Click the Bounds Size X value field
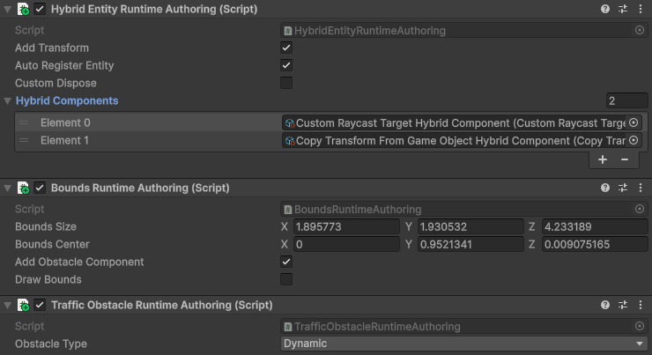The width and height of the screenshot is (652, 355). 346,226
